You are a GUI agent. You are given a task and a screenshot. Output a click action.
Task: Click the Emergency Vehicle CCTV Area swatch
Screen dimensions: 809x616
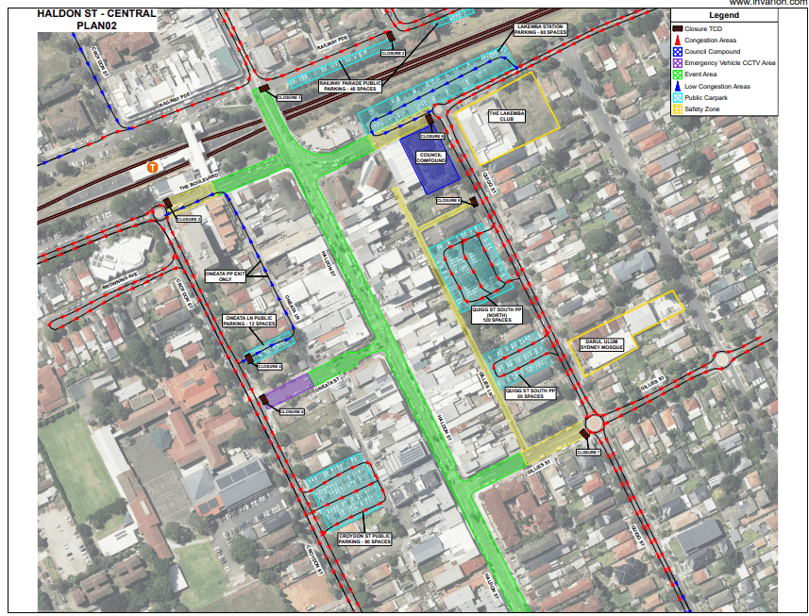point(677,63)
